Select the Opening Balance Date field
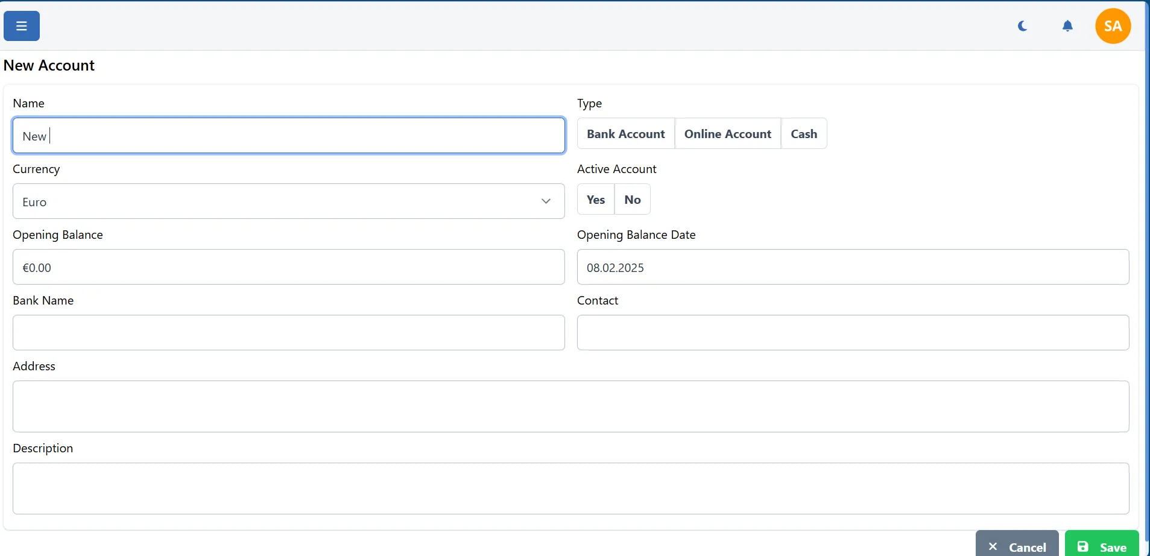 [x=851, y=267]
